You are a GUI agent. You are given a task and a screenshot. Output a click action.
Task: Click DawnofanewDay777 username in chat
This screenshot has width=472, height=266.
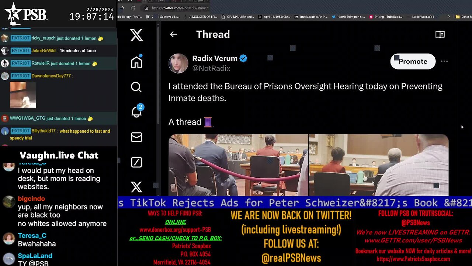(51, 76)
